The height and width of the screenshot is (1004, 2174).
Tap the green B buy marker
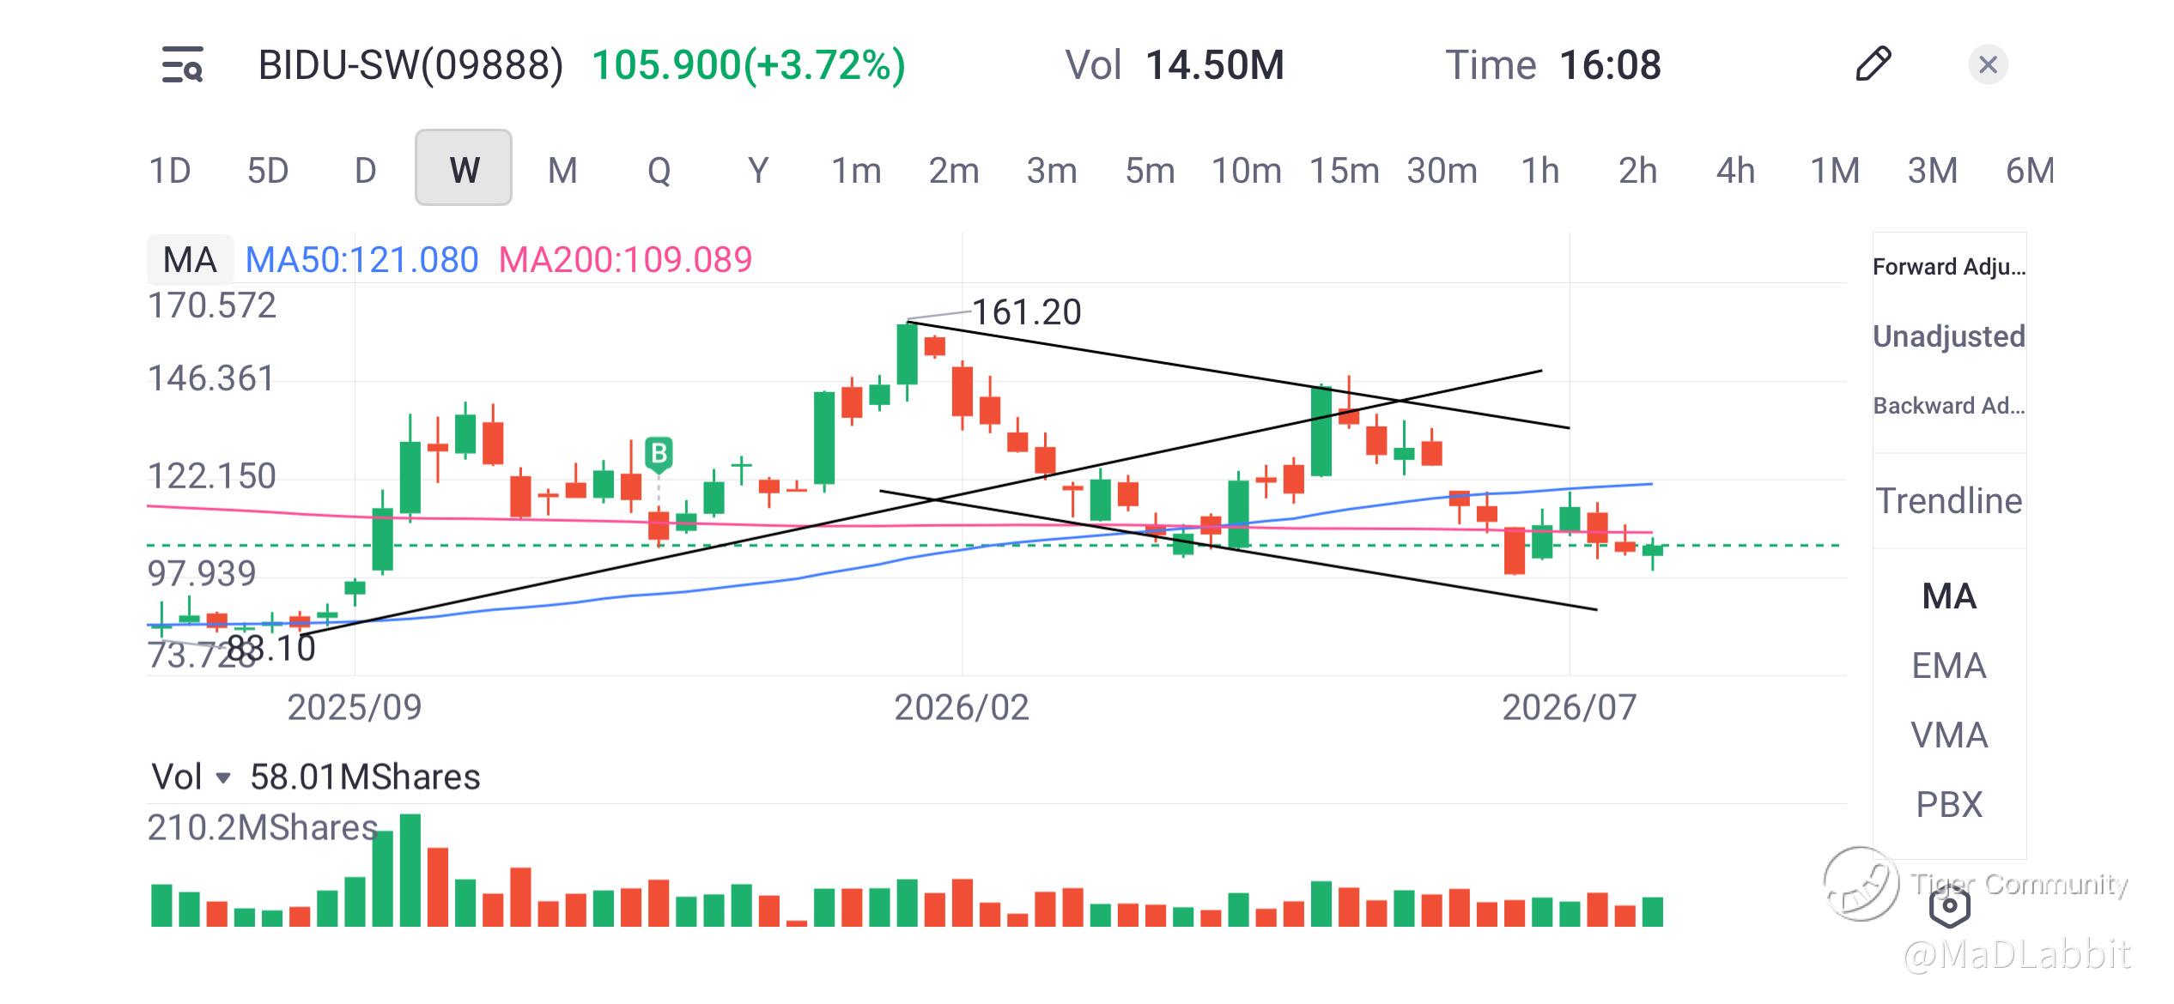[659, 453]
